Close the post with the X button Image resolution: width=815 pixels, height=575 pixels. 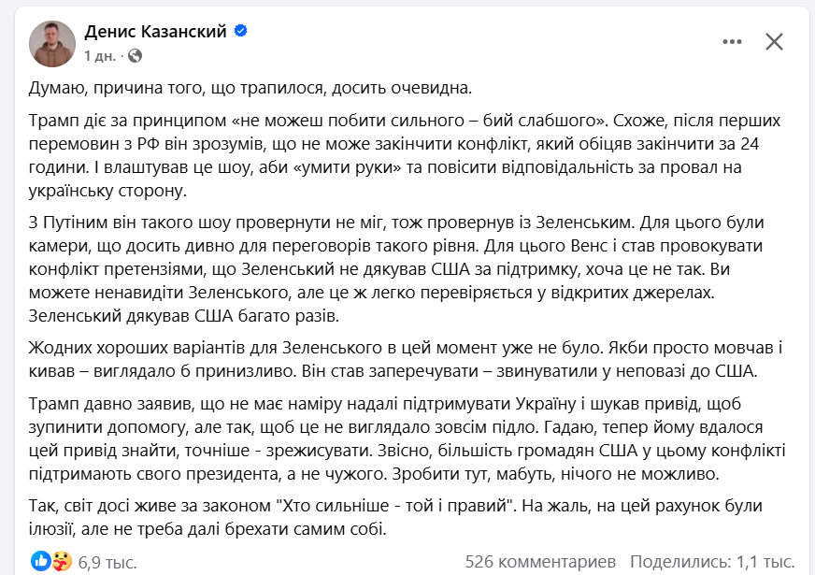pos(775,41)
